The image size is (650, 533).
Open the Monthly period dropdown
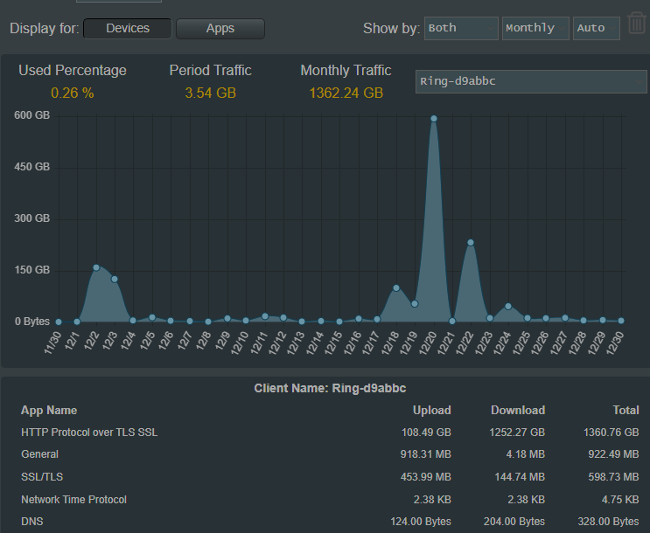click(535, 28)
